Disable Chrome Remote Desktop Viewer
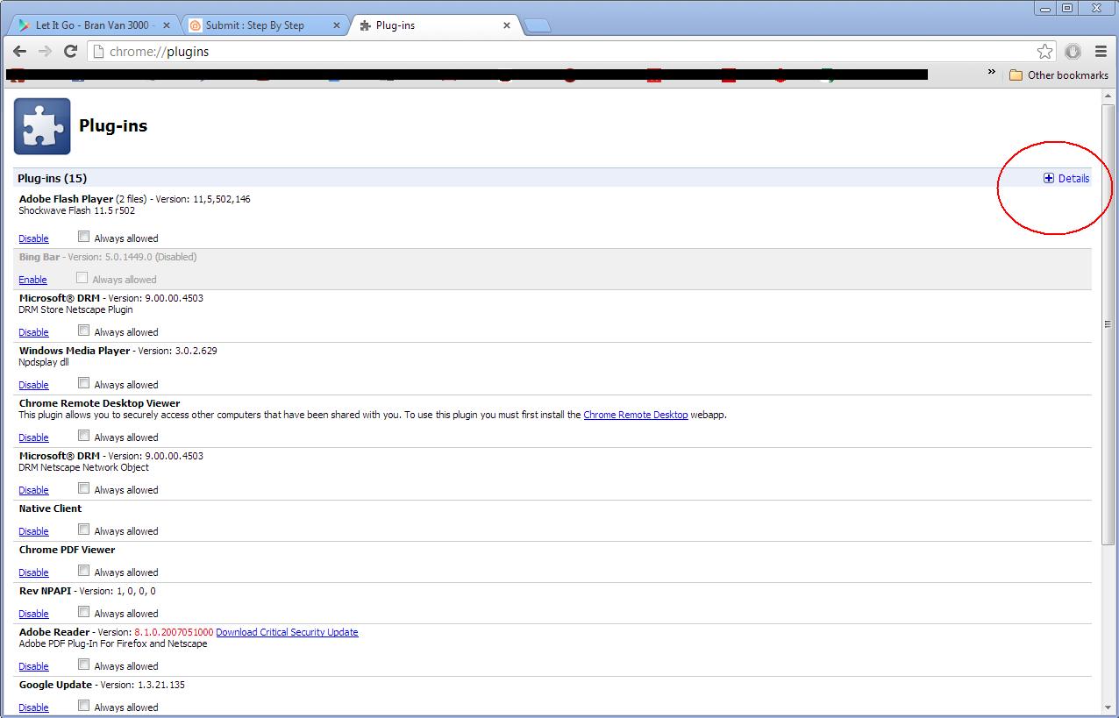This screenshot has height=718, width=1119. (x=33, y=437)
